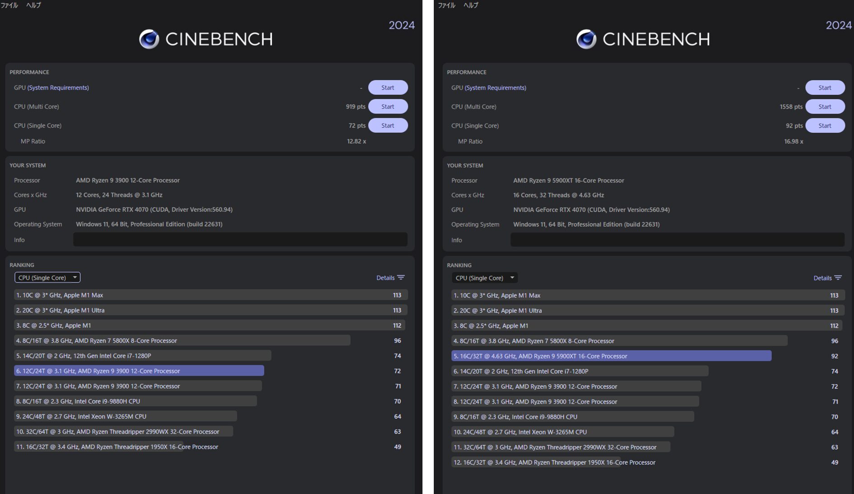Open the ヘルプ menu in right window
The width and height of the screenshot is (854, 494).
pyautogui.click(x=471, y=5)
